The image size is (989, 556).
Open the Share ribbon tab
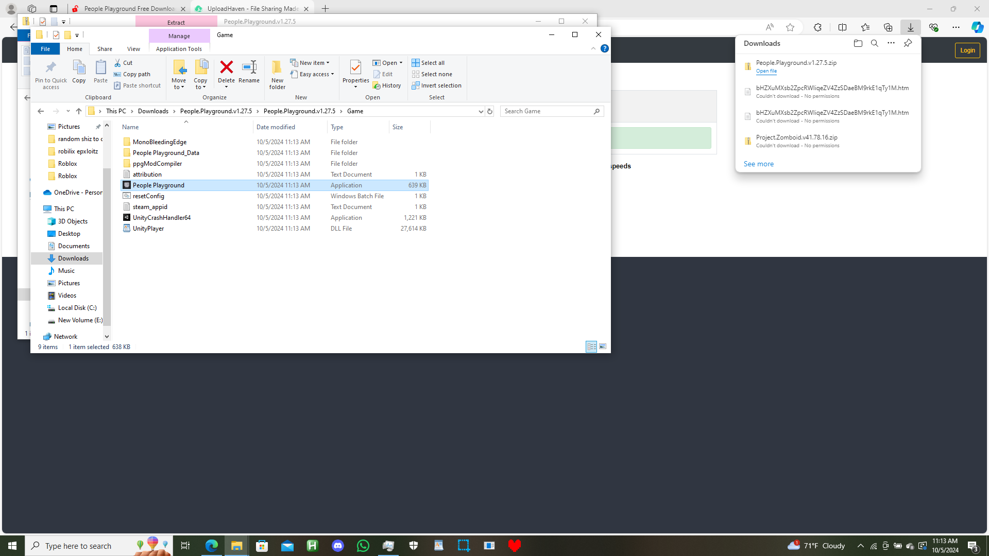tap(105, 49)
